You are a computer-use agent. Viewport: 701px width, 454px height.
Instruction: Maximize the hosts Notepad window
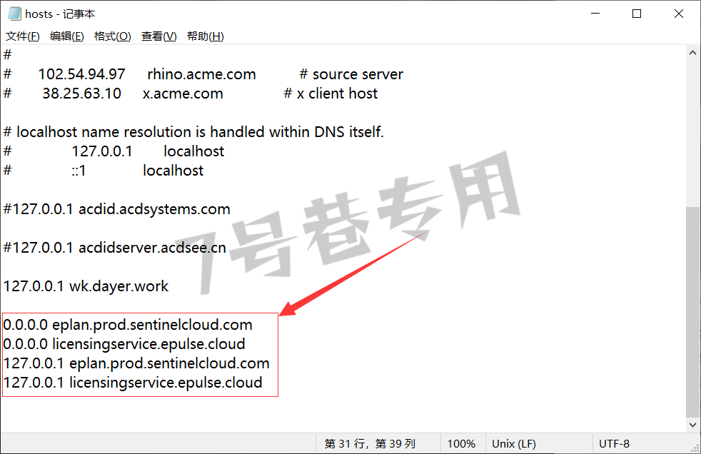tap(637, 14)
